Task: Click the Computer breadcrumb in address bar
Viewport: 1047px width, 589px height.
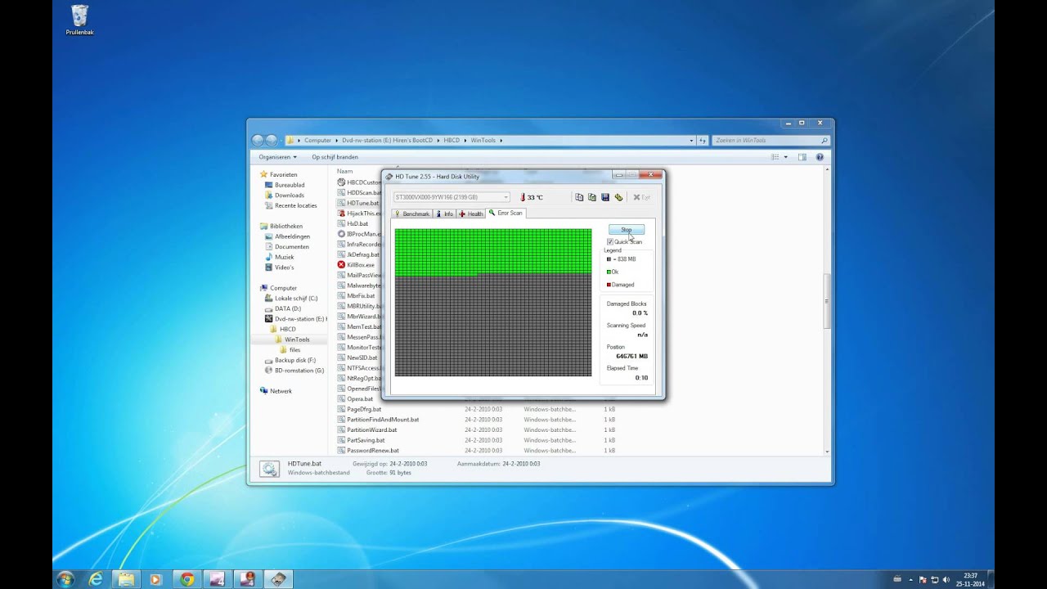Action: [x=317, y=140]
